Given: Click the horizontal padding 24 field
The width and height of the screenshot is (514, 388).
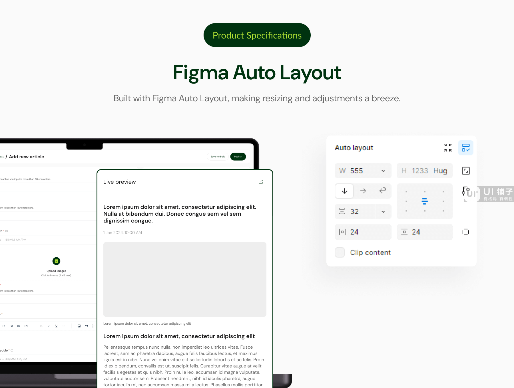Looking at the screenshot, I should coord(363,232).
